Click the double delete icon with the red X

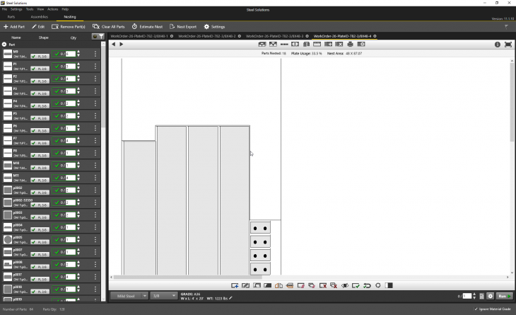[x=334, y=286]
